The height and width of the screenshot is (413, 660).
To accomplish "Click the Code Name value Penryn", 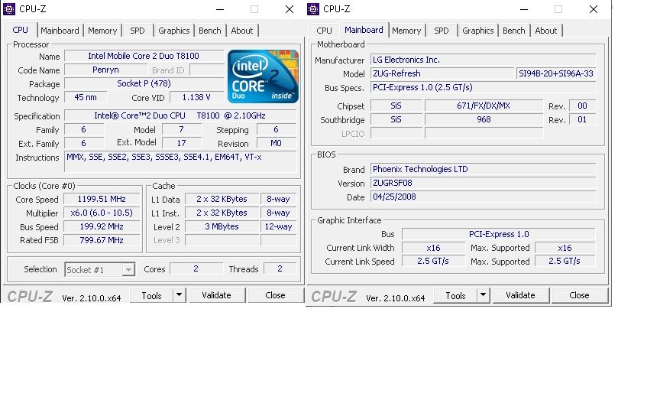I will click(105, 70).
